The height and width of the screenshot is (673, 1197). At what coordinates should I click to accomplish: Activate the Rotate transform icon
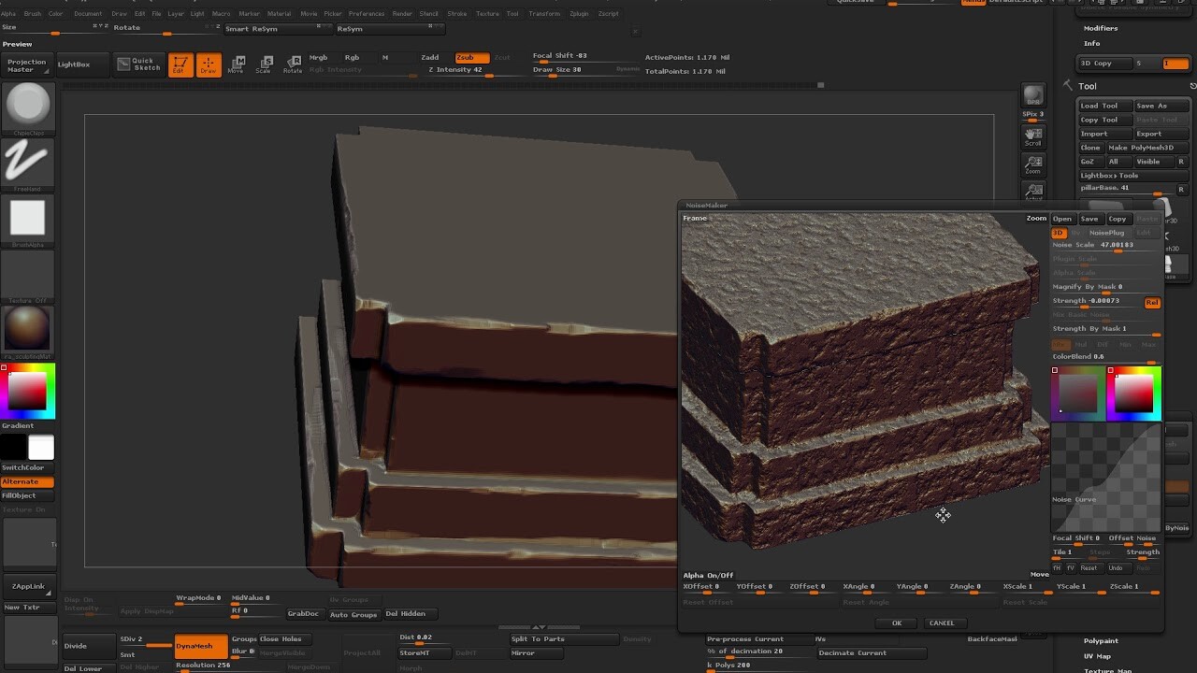(293, 64)
